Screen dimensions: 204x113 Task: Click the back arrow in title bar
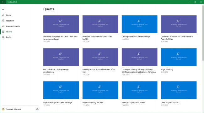tap(3, 2)
